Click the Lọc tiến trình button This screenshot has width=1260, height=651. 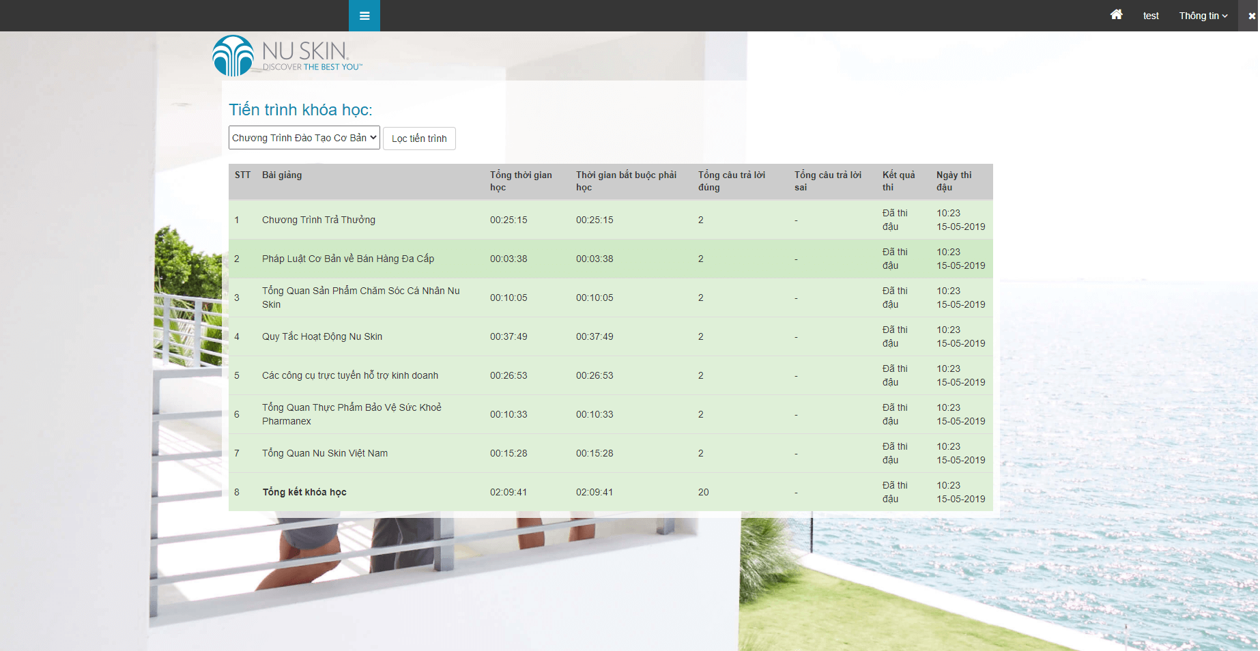point(419,139)
